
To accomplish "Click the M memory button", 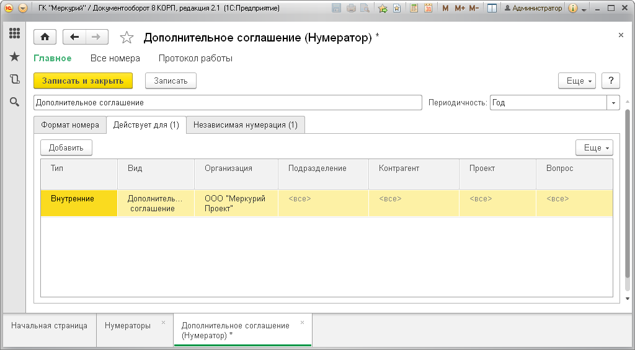I will click(x=445, y=8).
